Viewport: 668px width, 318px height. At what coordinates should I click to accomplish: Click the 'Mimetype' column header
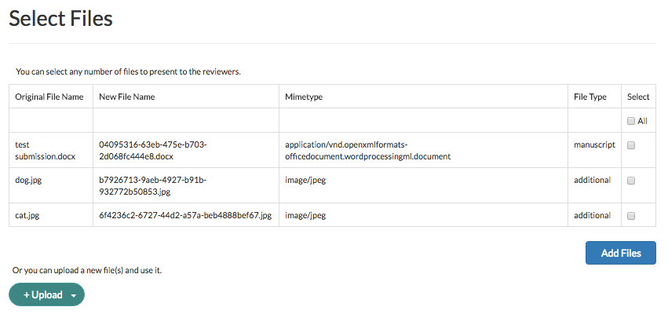tap(304, 97)
